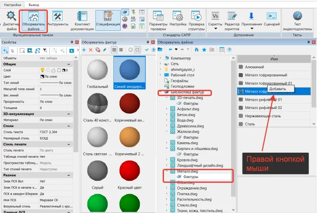Expand the Компьютер tree node

[x=160, y=58]
